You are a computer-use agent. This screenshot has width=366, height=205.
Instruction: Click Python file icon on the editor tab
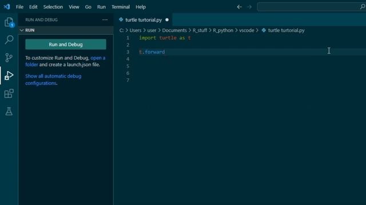tap(121, 20)
